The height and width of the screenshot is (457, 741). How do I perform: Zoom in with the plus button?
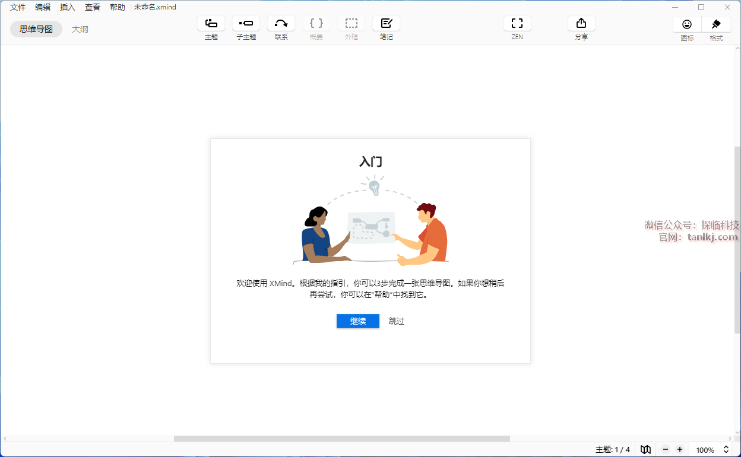pos(680,450)
